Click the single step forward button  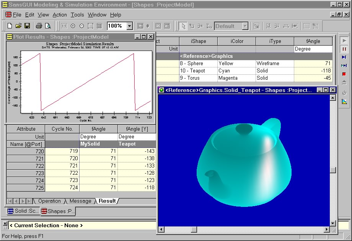coord(344,57)
